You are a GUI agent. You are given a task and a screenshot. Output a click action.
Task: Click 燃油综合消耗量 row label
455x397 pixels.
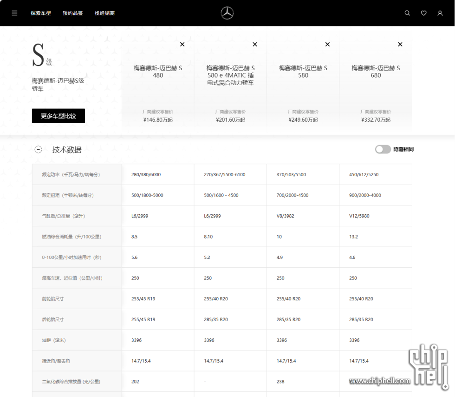[71, 237]
